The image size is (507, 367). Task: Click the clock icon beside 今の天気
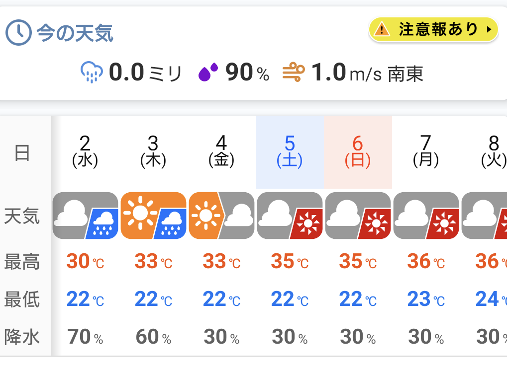[18, 33]
